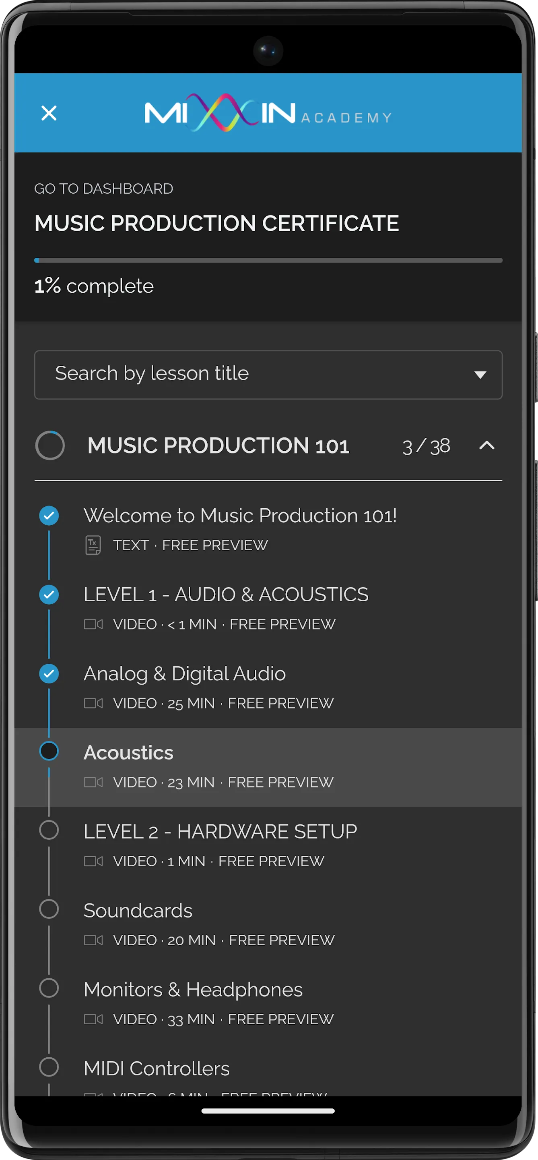This screenshot has height=1160, width=538.
Task: Toggle completion of Welcome to Music Production 101
Action: [x=49, y=516]
